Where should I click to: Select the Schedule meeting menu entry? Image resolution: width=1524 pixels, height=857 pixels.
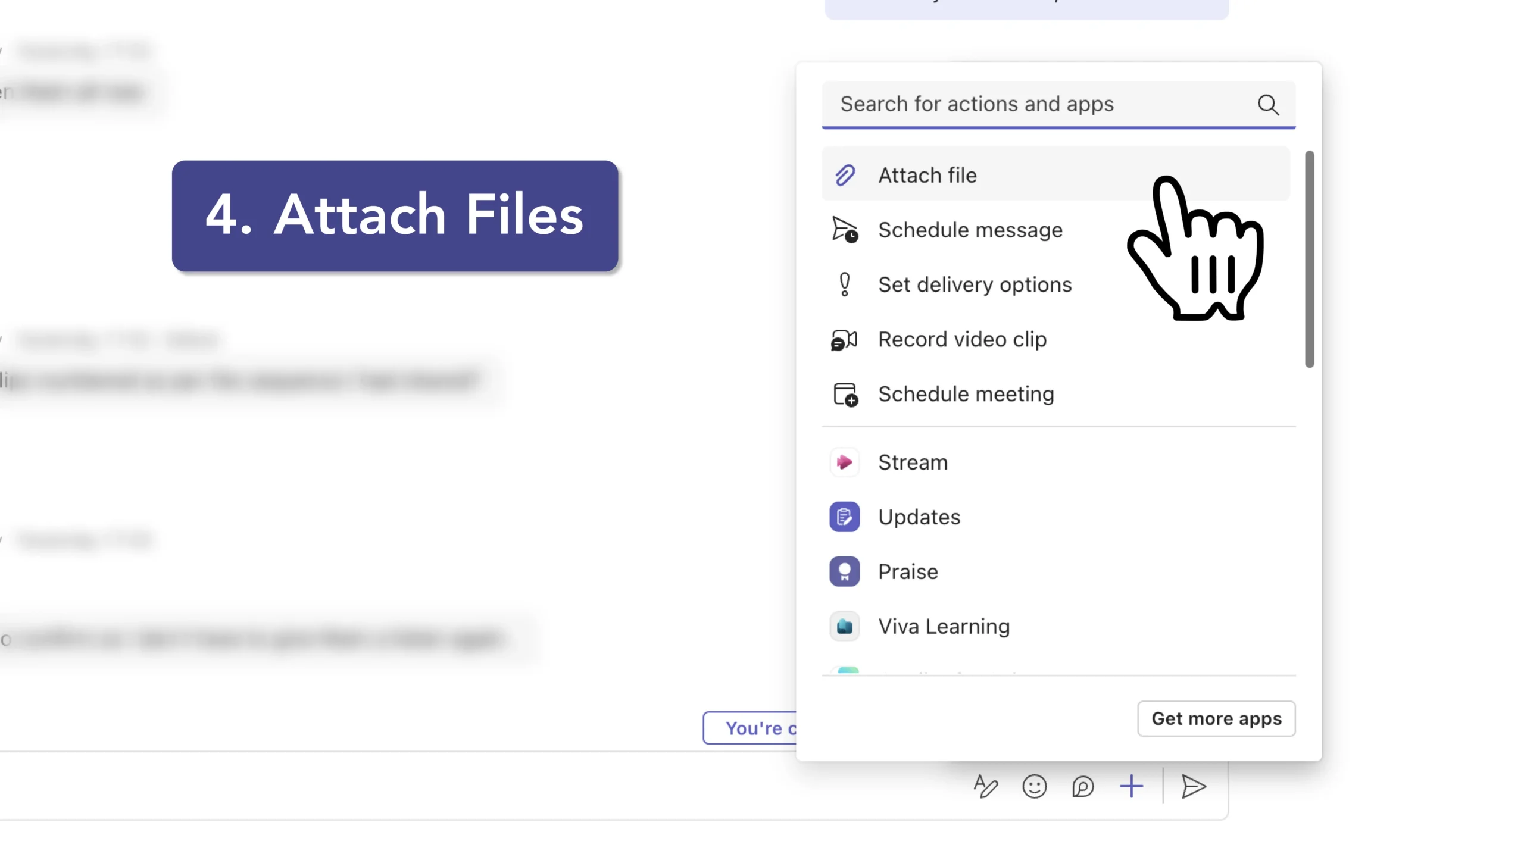click(966, 395)
